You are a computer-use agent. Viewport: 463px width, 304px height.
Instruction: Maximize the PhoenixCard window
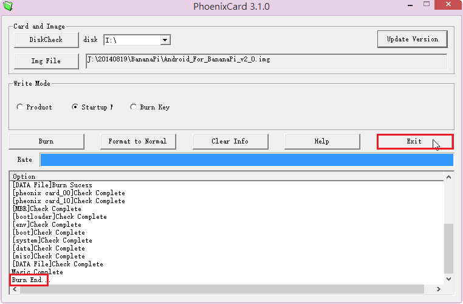pyautogui.click(x=427, y=4)
